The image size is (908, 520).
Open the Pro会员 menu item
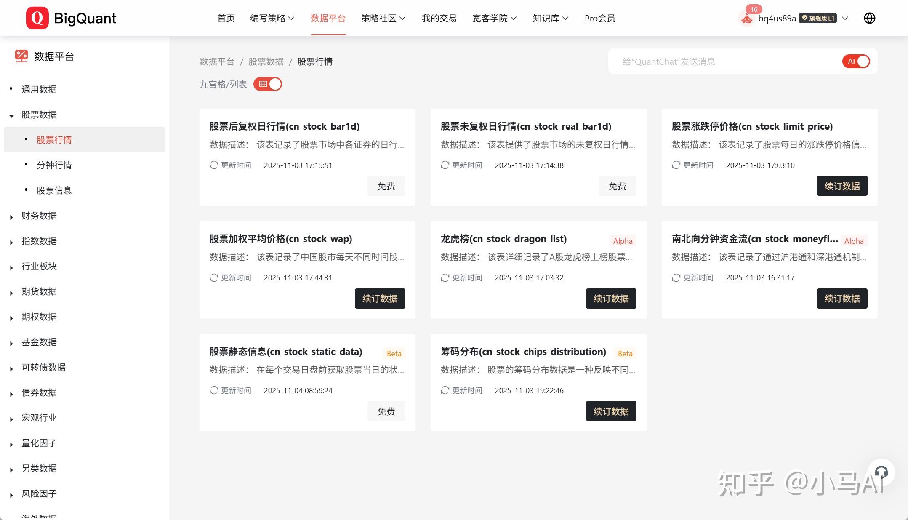[599, 19]
